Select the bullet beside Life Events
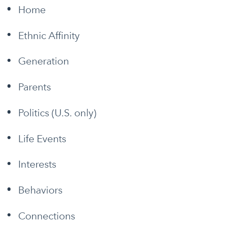Viewport: 229px width, 226px height. click(9, 138)
